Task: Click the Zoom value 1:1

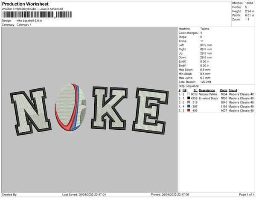Action: 247,20
